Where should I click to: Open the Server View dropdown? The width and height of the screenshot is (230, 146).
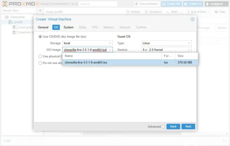[x=19, y=10]
